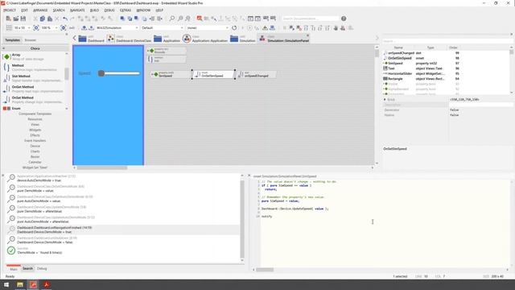The height and width of the screenshot is (290, 515).
Task: Open the EXTRAS menu
Action: pos(126,10)
